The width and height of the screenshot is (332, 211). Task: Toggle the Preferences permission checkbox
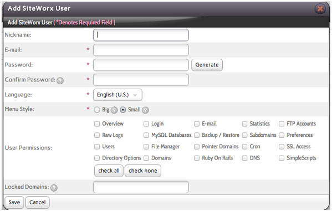282,135
